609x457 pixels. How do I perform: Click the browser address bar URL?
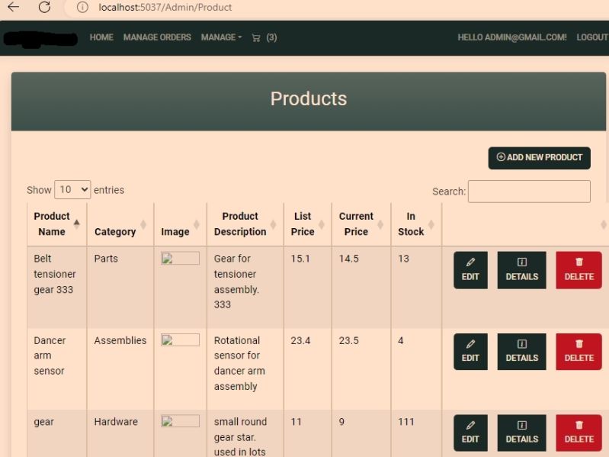pyautogui.click(x=165, y=7)
